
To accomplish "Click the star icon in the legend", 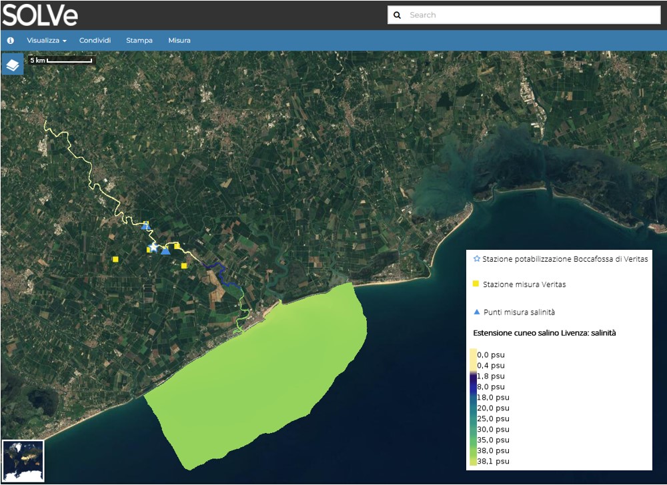I will (x=476, y=258).
